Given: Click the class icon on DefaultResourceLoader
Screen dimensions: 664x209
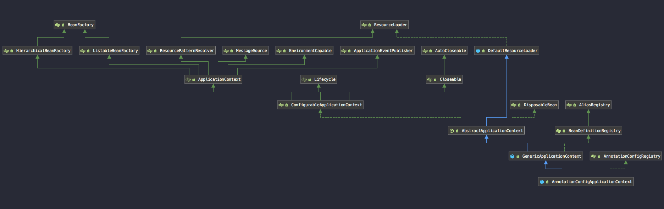Looking at the screenshot, I should tap(478, 51).
